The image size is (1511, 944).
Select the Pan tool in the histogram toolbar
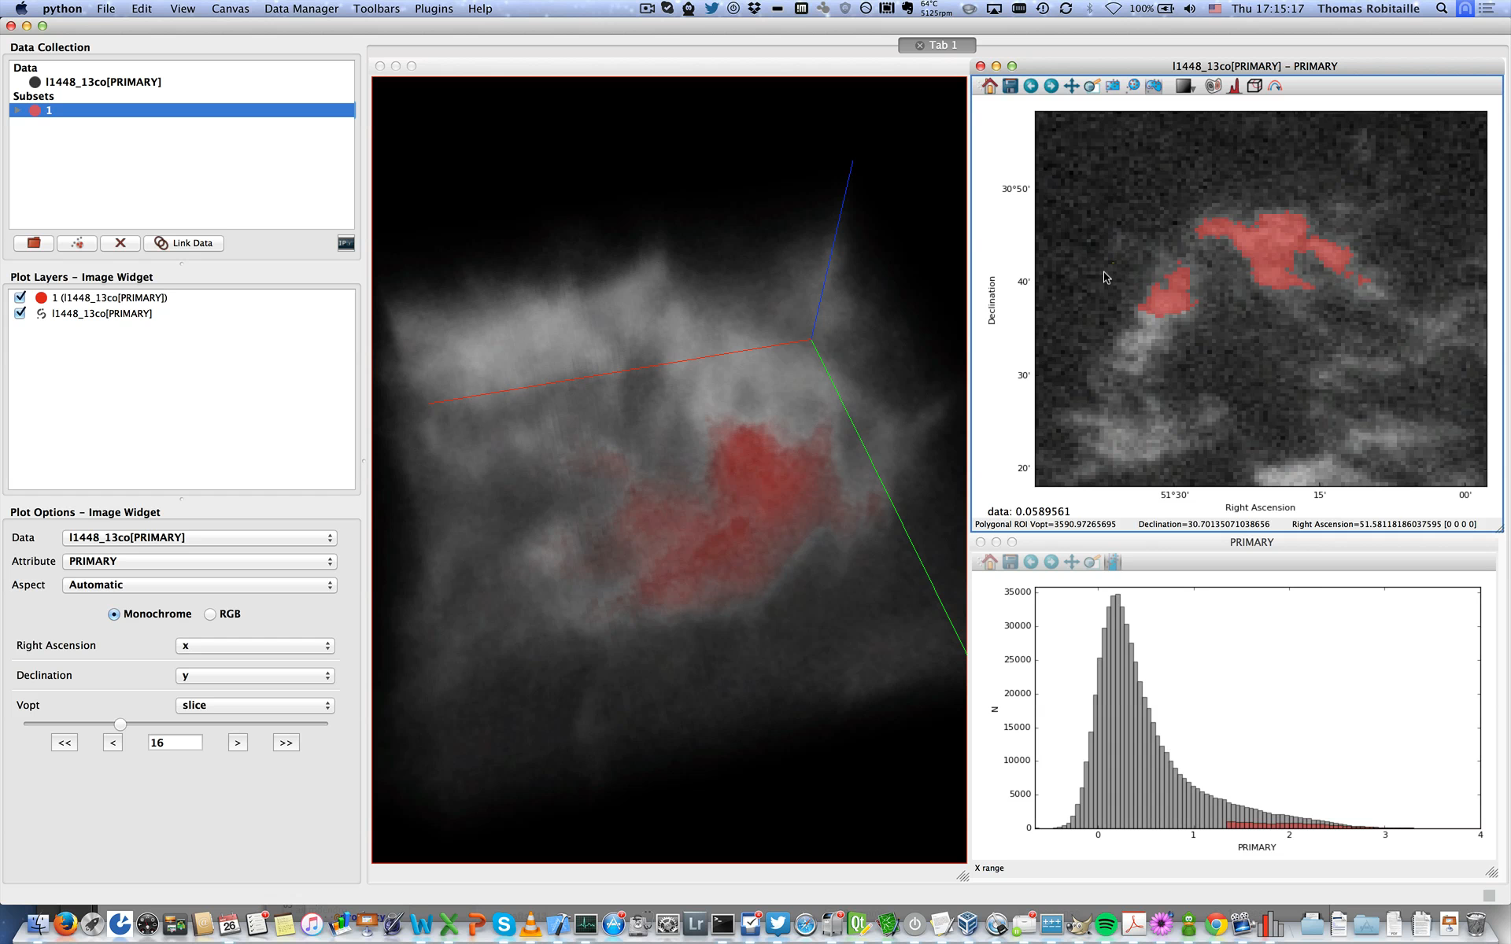pos(1072,562)
